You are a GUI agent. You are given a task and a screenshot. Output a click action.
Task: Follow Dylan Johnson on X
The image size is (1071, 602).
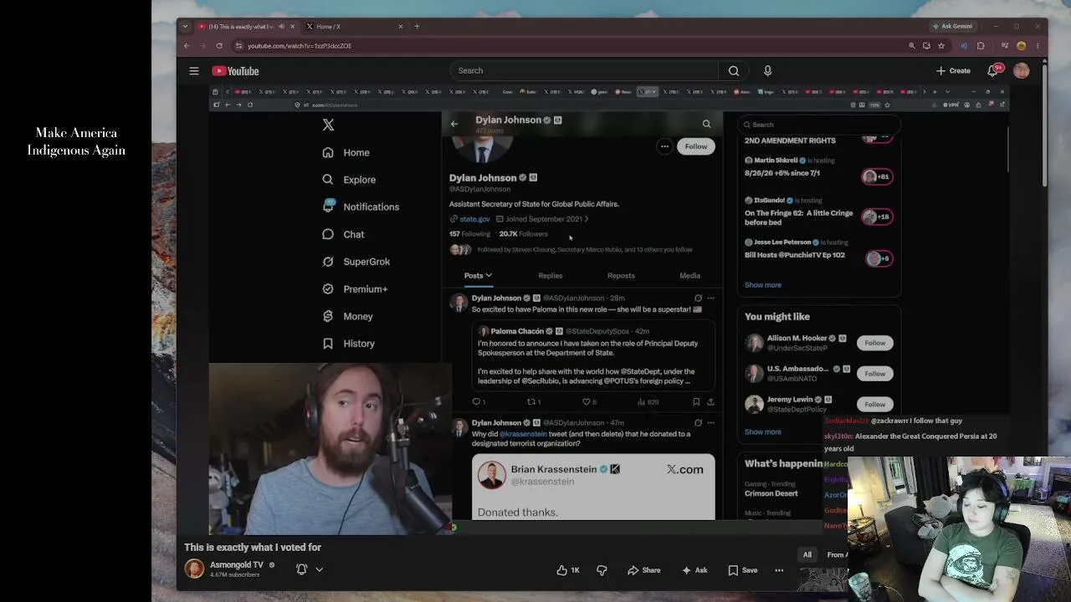coord(696,146)
